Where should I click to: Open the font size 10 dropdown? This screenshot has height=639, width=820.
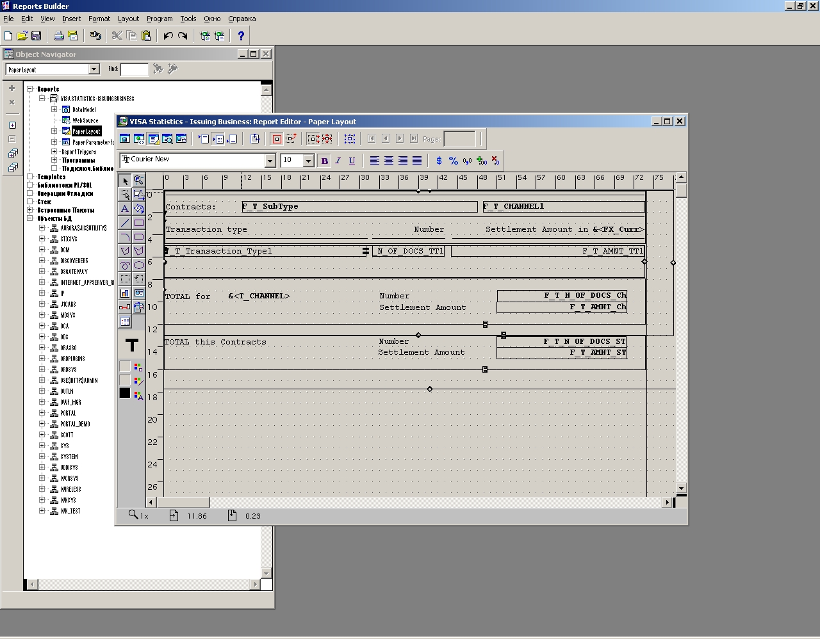coord(308,160)
